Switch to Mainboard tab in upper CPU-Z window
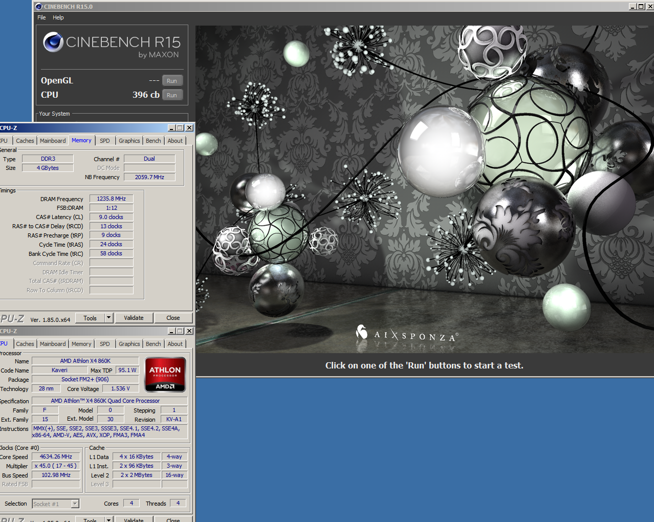The image size is (654, 522). 53,141
